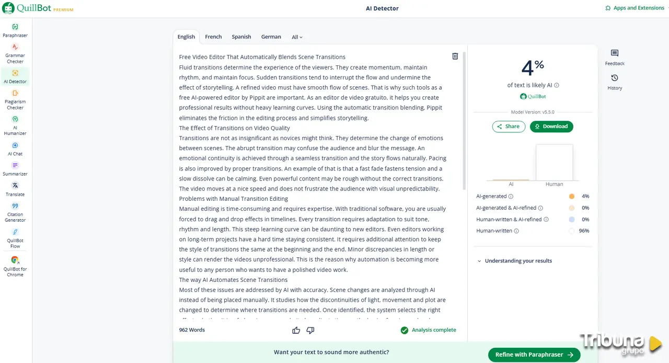669x363 pixels.
Task: Click Refine with Paraphraser button
Action: tap(534, 355)
